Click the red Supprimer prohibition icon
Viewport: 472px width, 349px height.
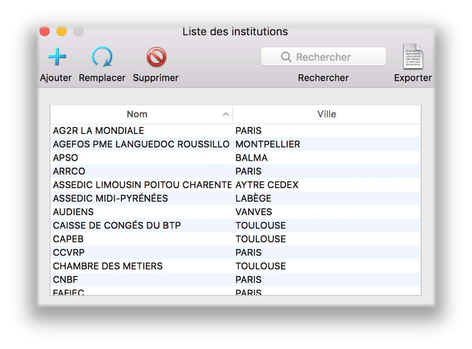click(156, 56)
